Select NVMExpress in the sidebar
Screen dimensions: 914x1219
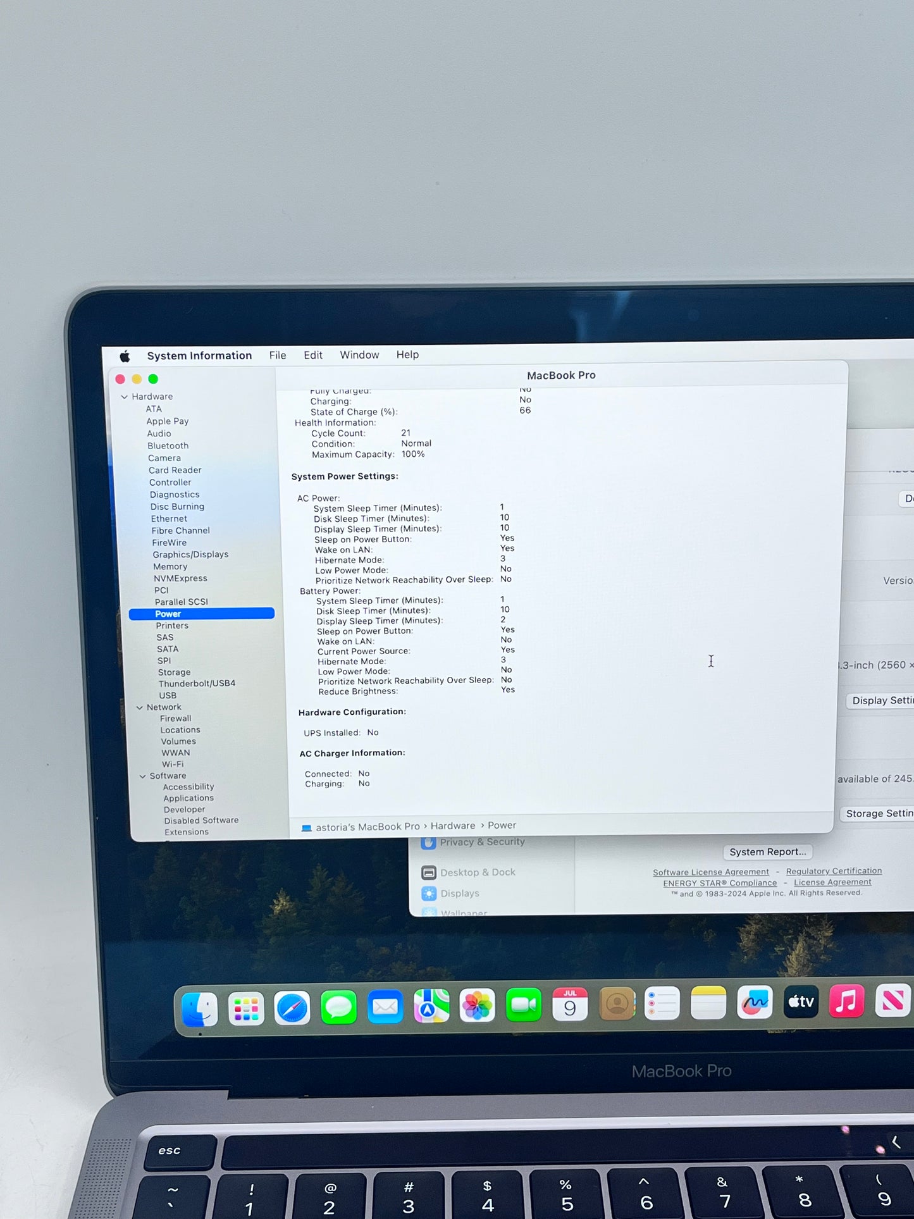[180, 579]
